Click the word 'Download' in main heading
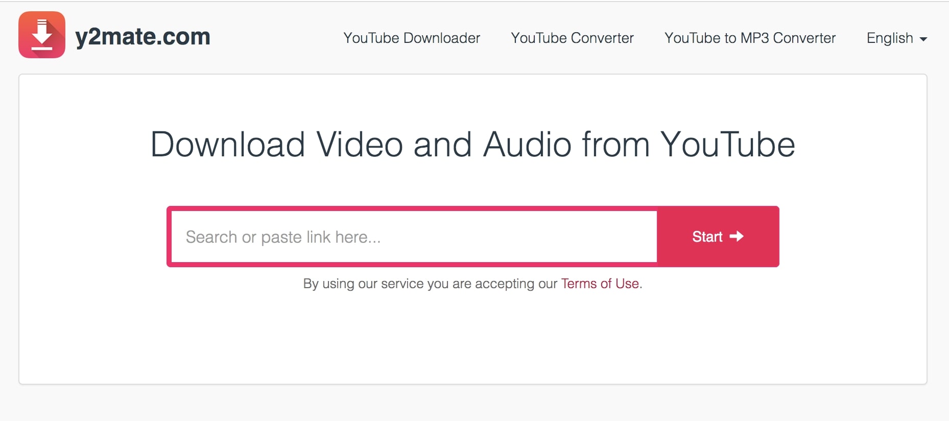 coord(227,145)
